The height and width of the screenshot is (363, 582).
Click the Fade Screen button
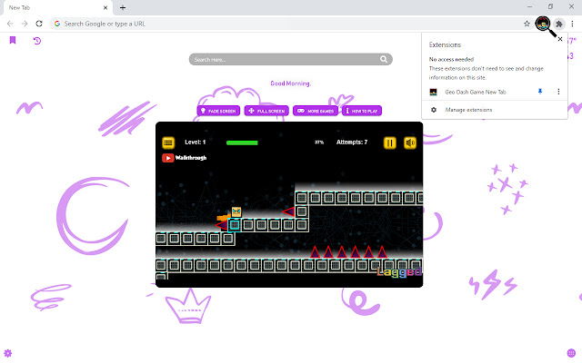pos(218,111)
